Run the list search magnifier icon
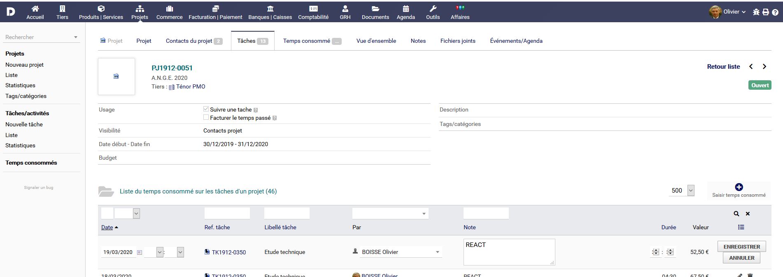The width and height of the screenshot is (783, 277). coord(736,214)
